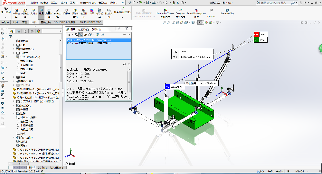Launch the Costing tool
Viewport: 322px width, 174px height.
[x=211, y=12]
